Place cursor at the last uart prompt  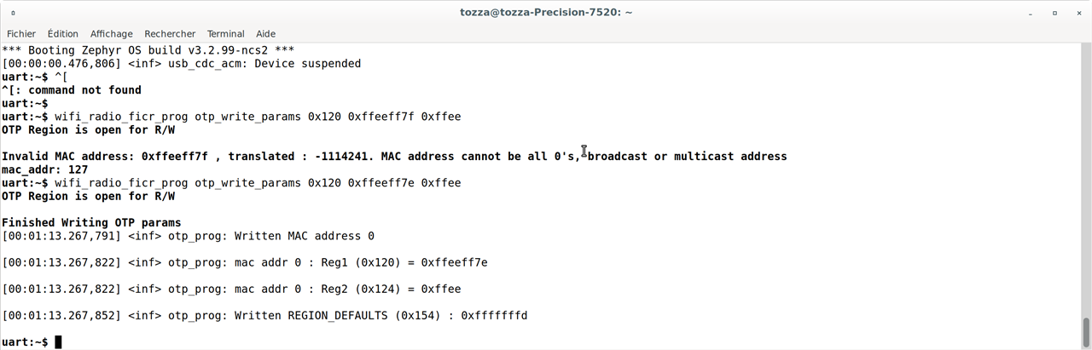[x=58, y=342]
